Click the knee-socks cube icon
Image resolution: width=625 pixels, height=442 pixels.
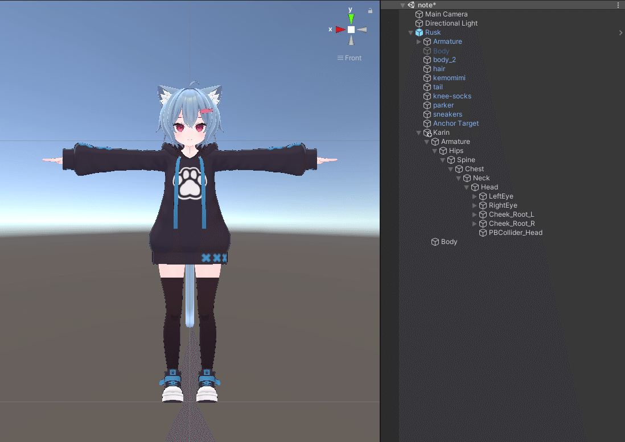click(427, 96)
